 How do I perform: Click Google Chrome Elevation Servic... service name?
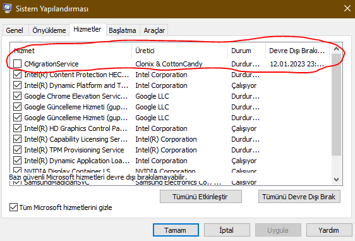tap(76, 96)
